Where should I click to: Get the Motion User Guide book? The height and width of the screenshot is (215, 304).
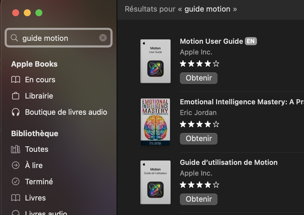pyautogui.click(x=199, y=78)
